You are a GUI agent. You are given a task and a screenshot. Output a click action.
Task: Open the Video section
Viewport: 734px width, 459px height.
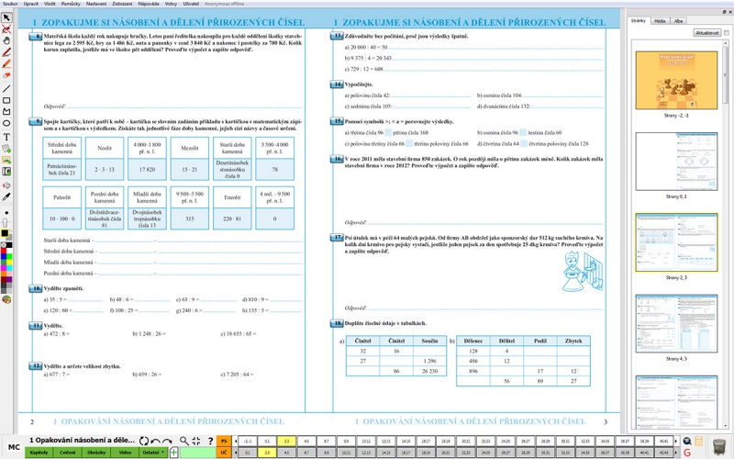pyautogui.click(x=125, y=453)
